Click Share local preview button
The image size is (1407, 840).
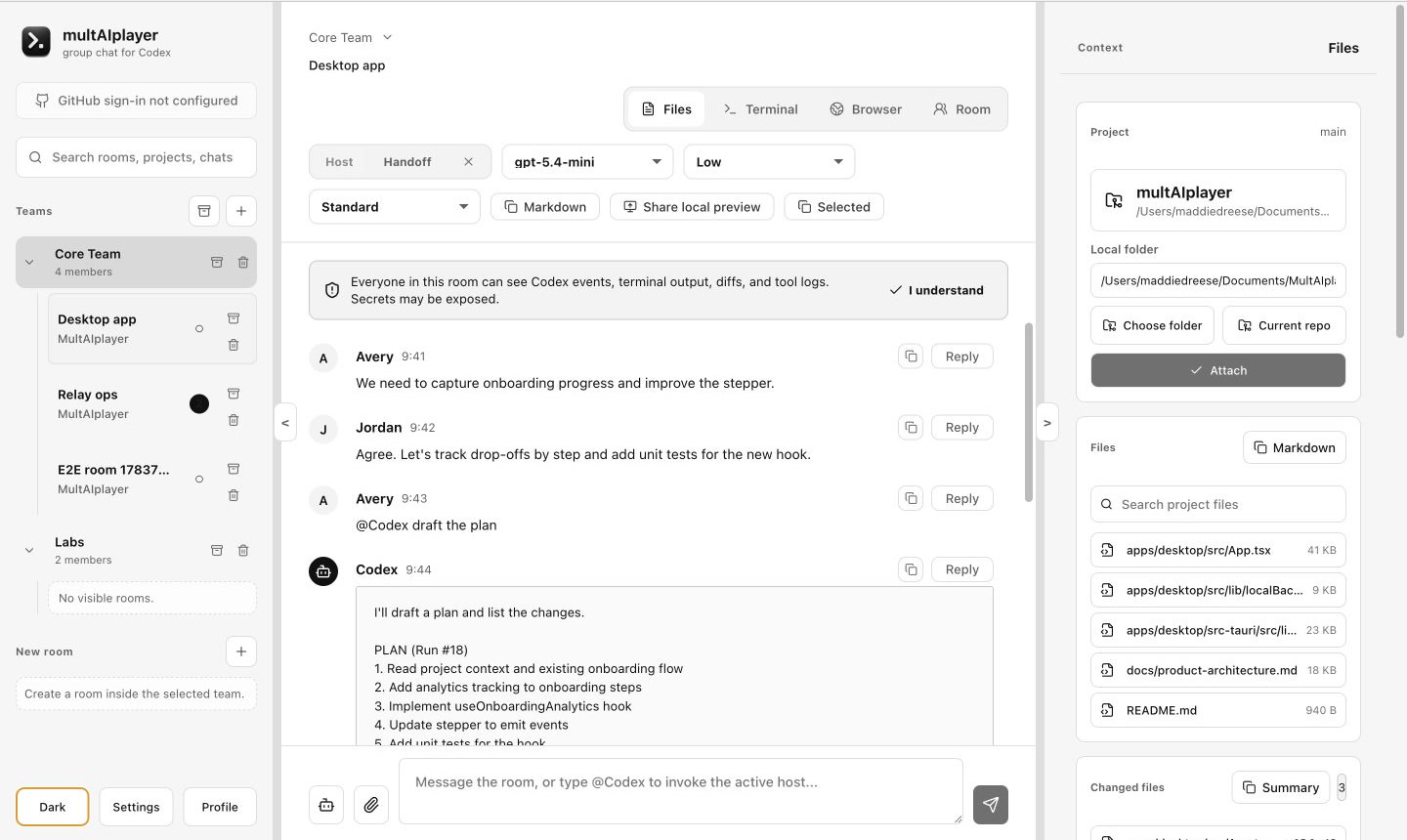(692, 207)
